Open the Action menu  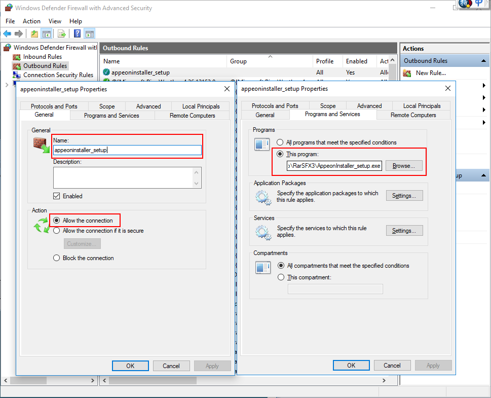pyautogui.click(x=31, y=21)
